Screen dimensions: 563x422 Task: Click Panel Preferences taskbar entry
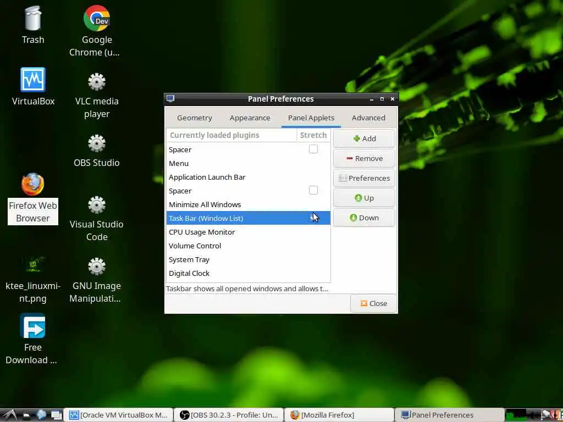[x=450, y=415]
